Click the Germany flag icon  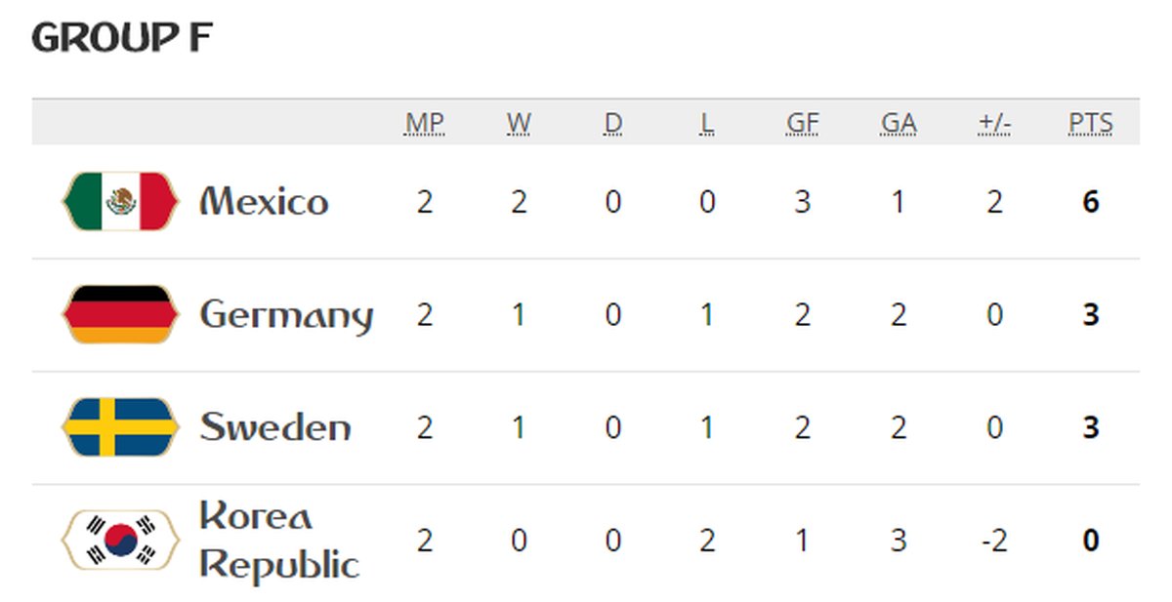pos(121,314)
